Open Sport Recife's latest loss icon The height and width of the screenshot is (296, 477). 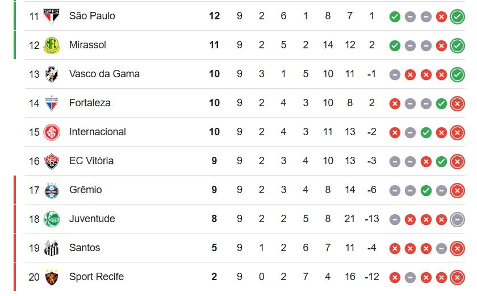click(457, 277)
